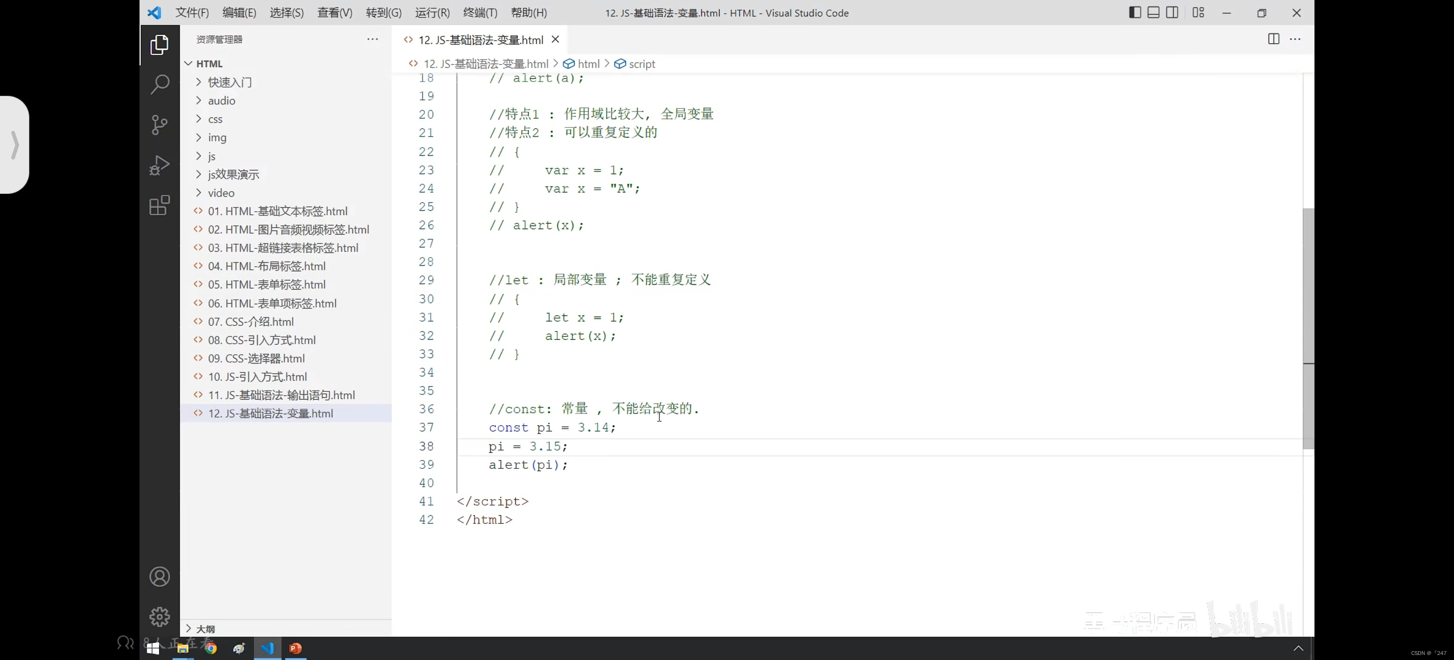Image resolution: width=1454 pixels, height=660 pixels.
Task: Expand the floating side panel arrow
Action: [x=15, y=145]
